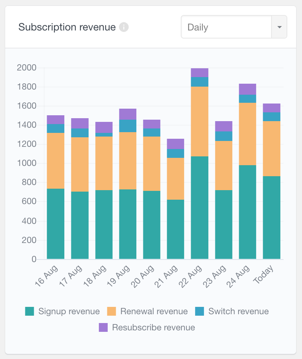
Task: Click the 18 Aug axis label
Action: coord(95,276)
